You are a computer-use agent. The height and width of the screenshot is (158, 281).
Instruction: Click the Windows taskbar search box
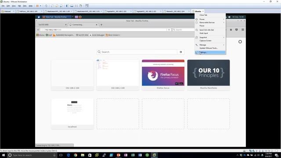32,155
